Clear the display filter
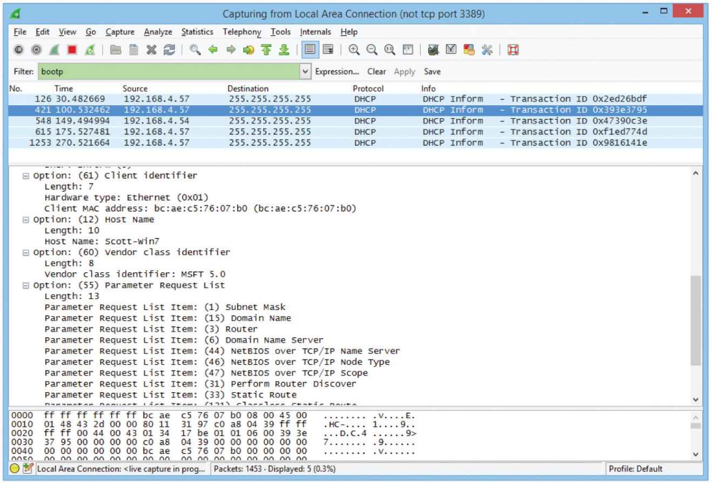Image resolution: width=712 pixels, height=483 pixels. tap(377, 71)
